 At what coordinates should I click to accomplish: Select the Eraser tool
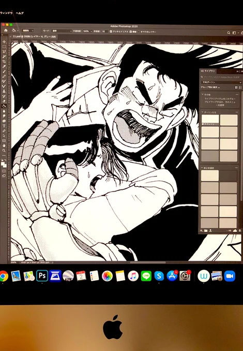[4, 101]
